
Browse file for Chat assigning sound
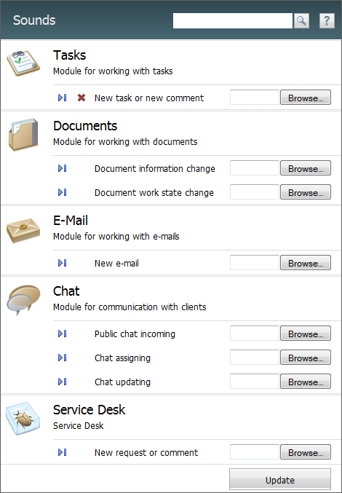click(x=306, y=358)
